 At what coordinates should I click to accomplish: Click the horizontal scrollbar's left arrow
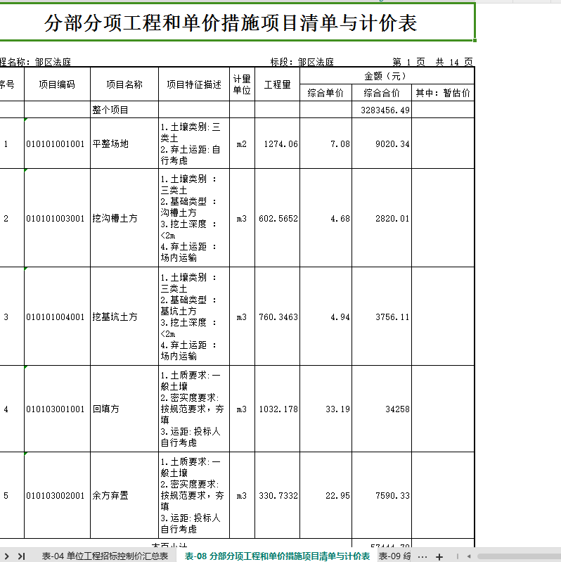click(x=469, y=556)
